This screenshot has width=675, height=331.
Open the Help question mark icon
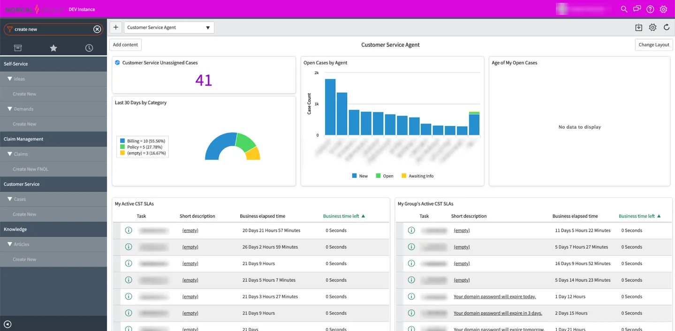(650, 9)
